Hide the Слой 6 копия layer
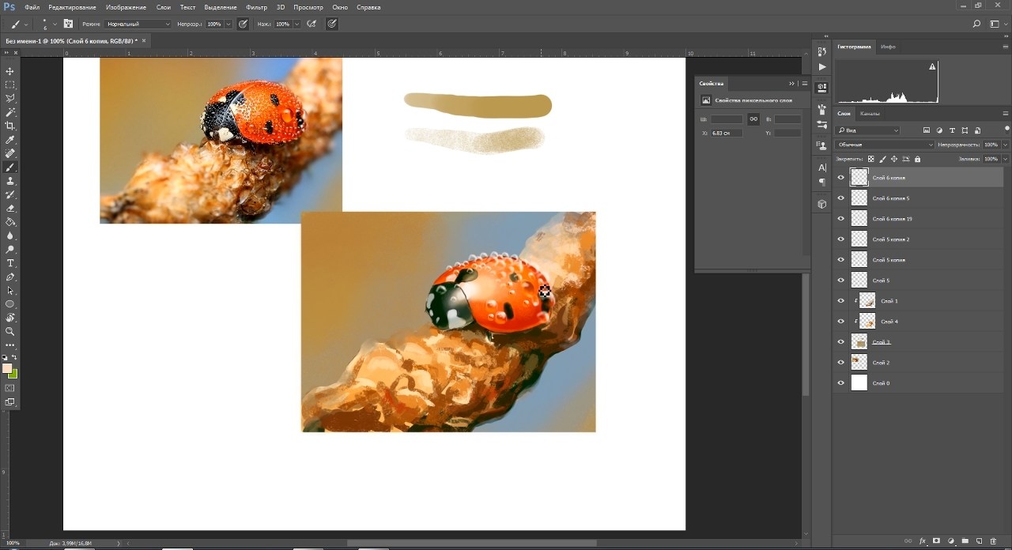Screen dimensions: 1012x550 (x=840, y=178)
